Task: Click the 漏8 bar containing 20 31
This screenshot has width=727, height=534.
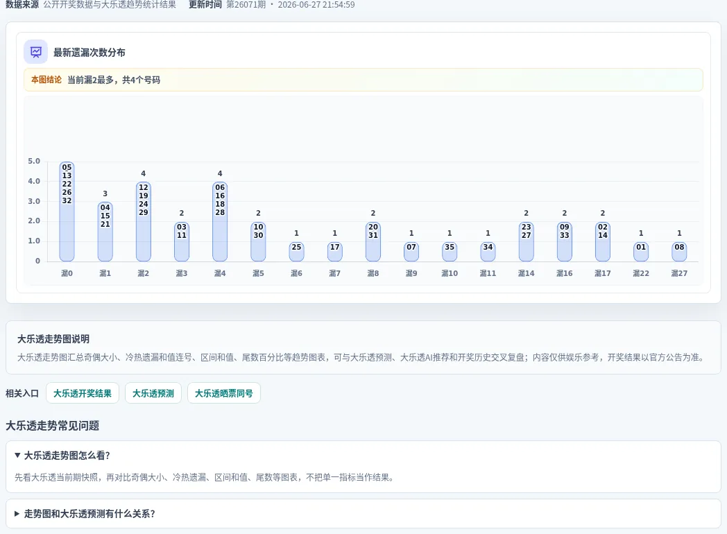Action: pos(373,241)
